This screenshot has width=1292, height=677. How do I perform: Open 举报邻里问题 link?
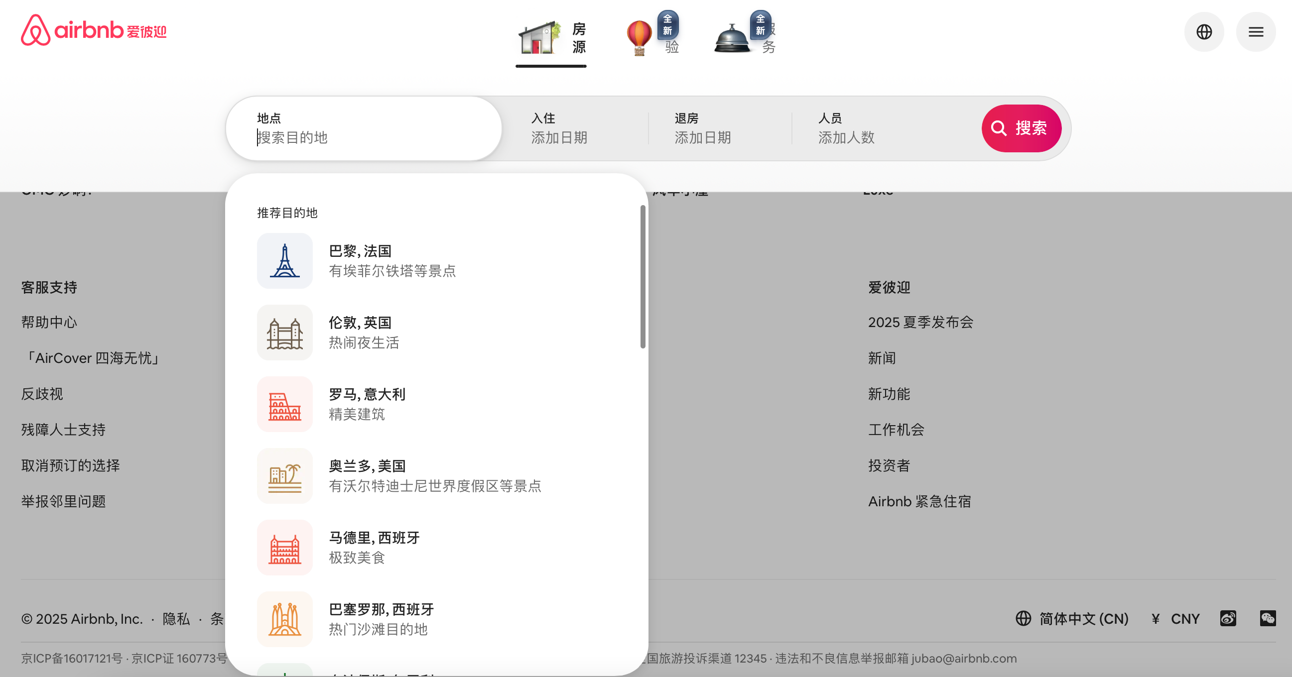click(63, 501)
